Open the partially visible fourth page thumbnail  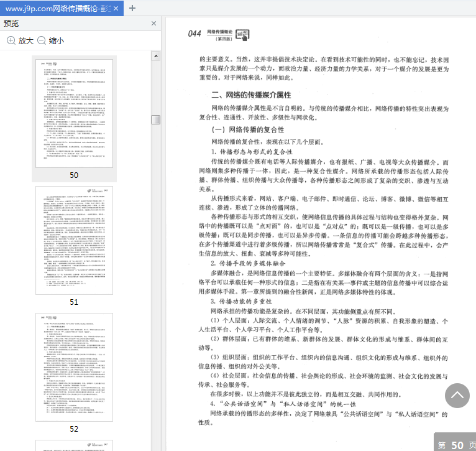74,445
